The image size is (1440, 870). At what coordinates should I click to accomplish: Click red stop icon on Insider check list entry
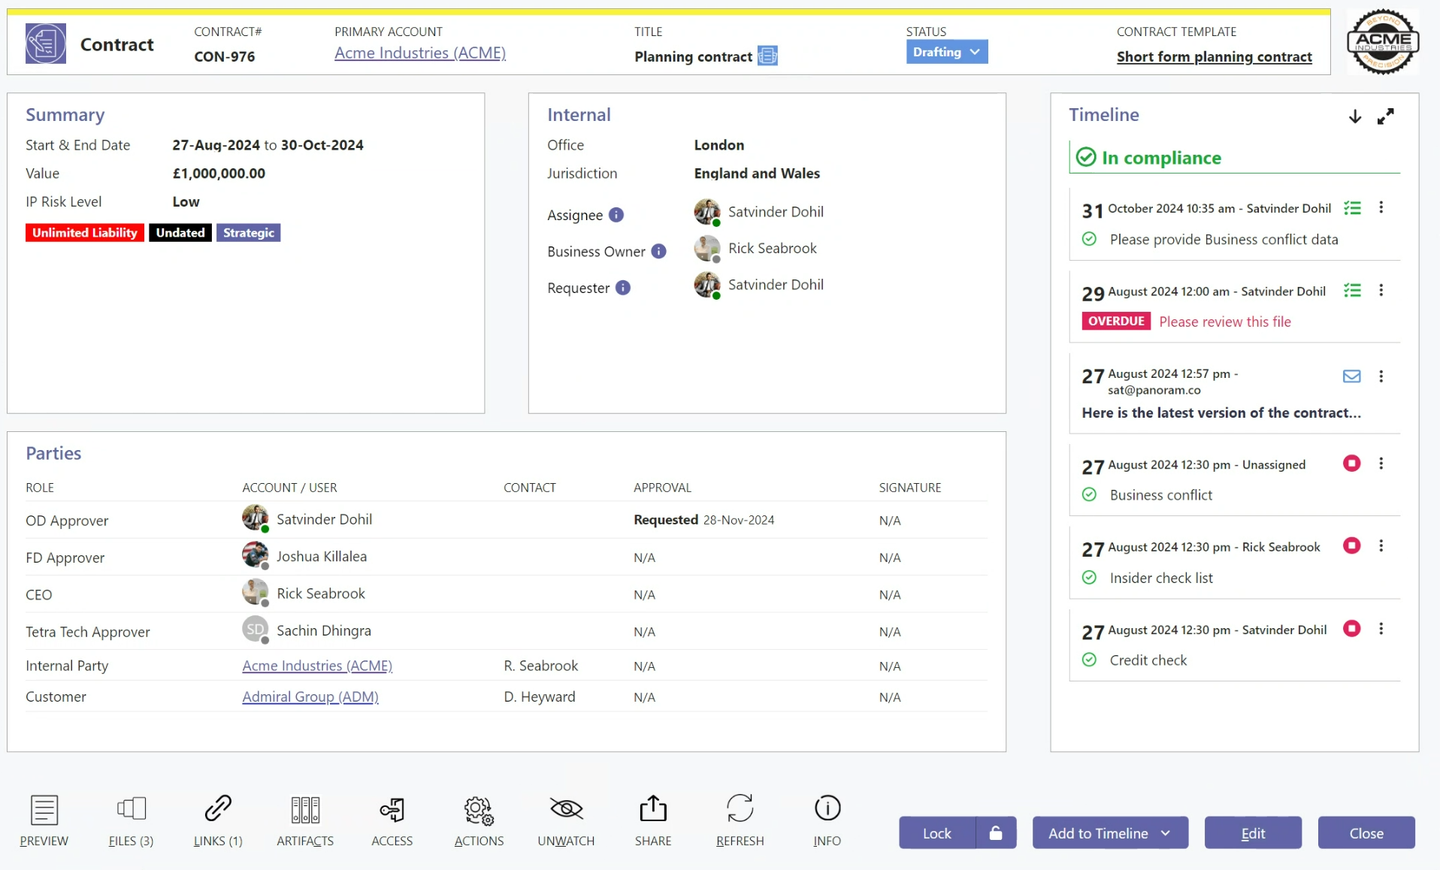tap(1351, 546)
